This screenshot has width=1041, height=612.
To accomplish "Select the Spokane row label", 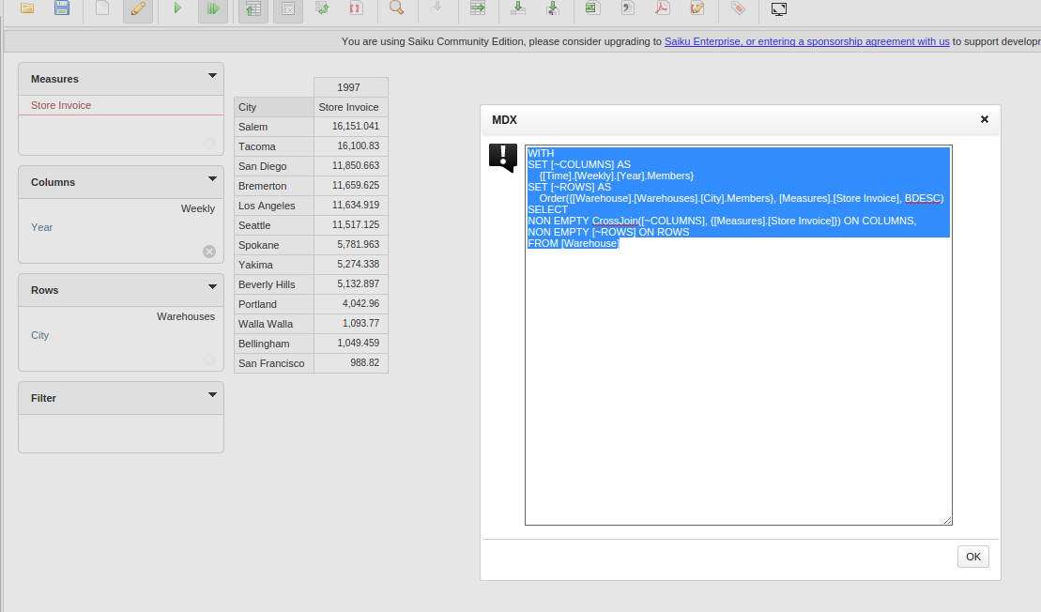I will [x=273, y=245].
